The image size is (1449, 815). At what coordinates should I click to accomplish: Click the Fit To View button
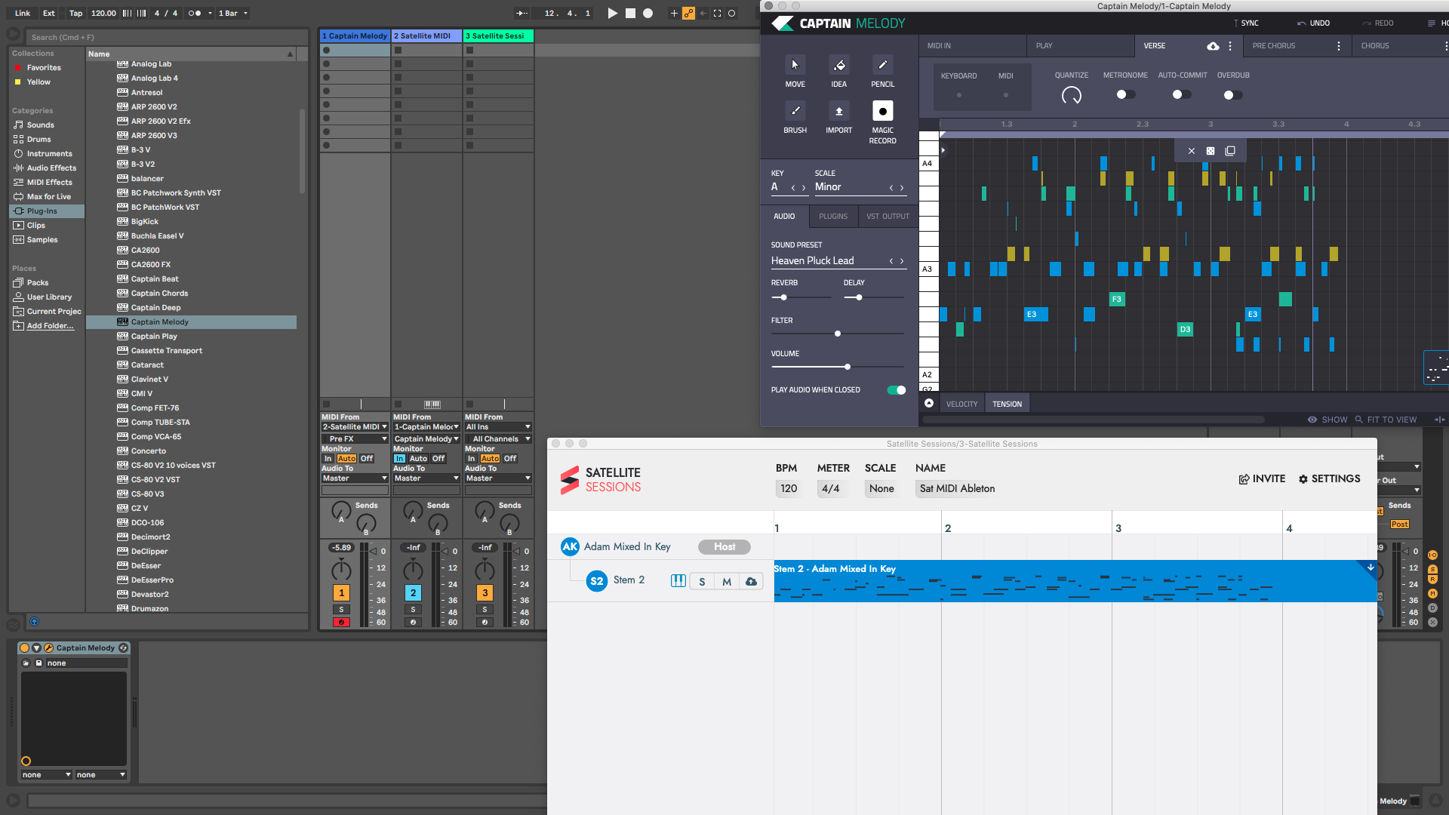pos(1386,420)
